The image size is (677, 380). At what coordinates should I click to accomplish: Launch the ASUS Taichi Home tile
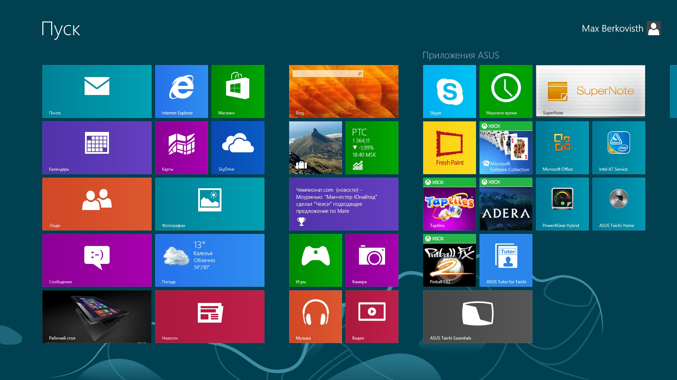(618, 204)
